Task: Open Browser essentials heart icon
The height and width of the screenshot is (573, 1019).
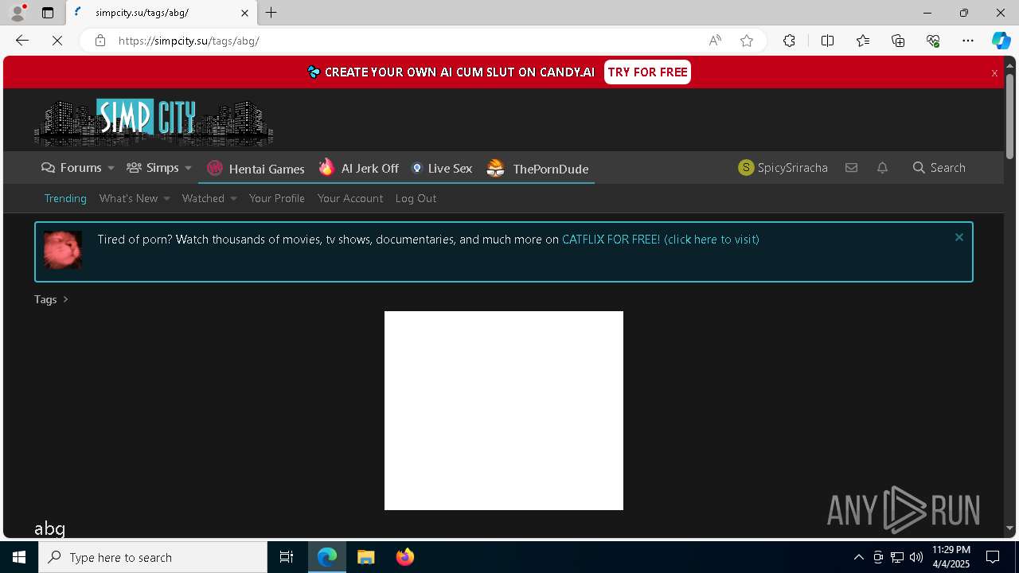Action: (933, 41)
